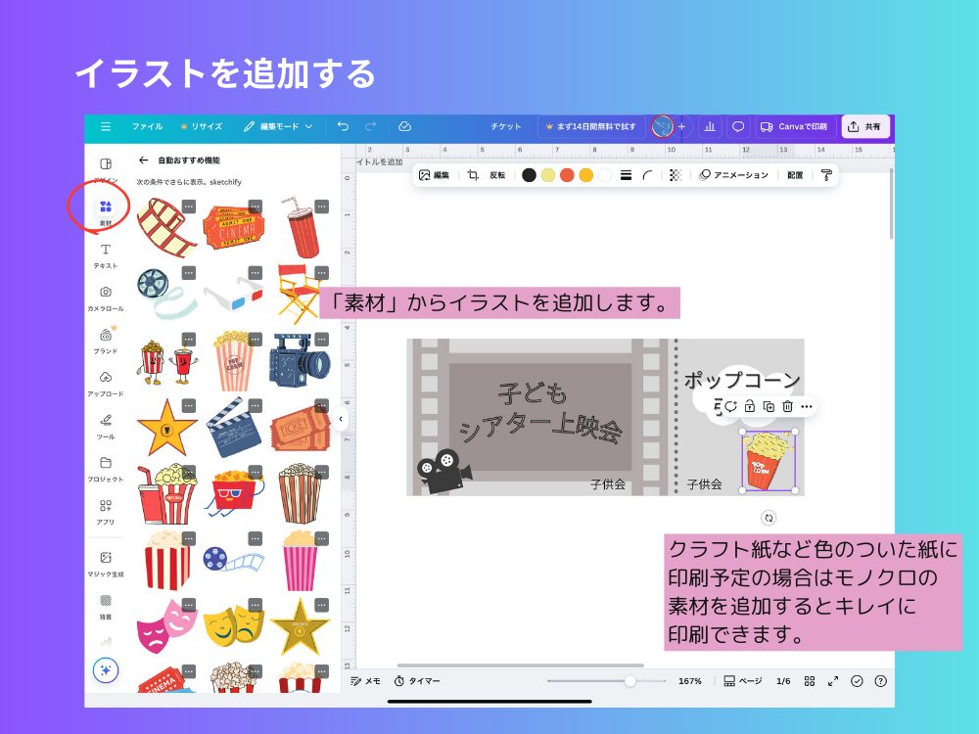Viewport: 979px width, 734px height.
Task: Click the 共有 button
Action: pos(865,125)
